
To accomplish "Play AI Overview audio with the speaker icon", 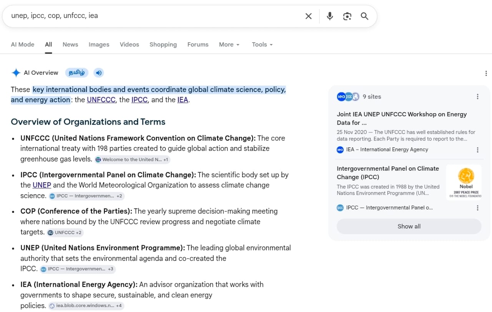I will click(99, 73).
